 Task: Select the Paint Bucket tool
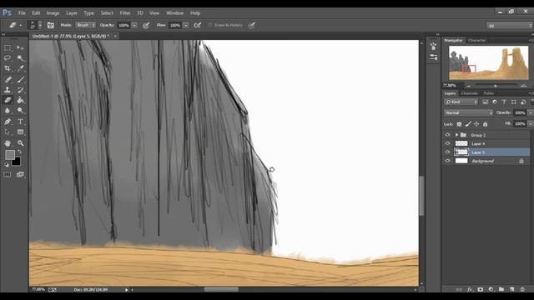tap(20, 100)
